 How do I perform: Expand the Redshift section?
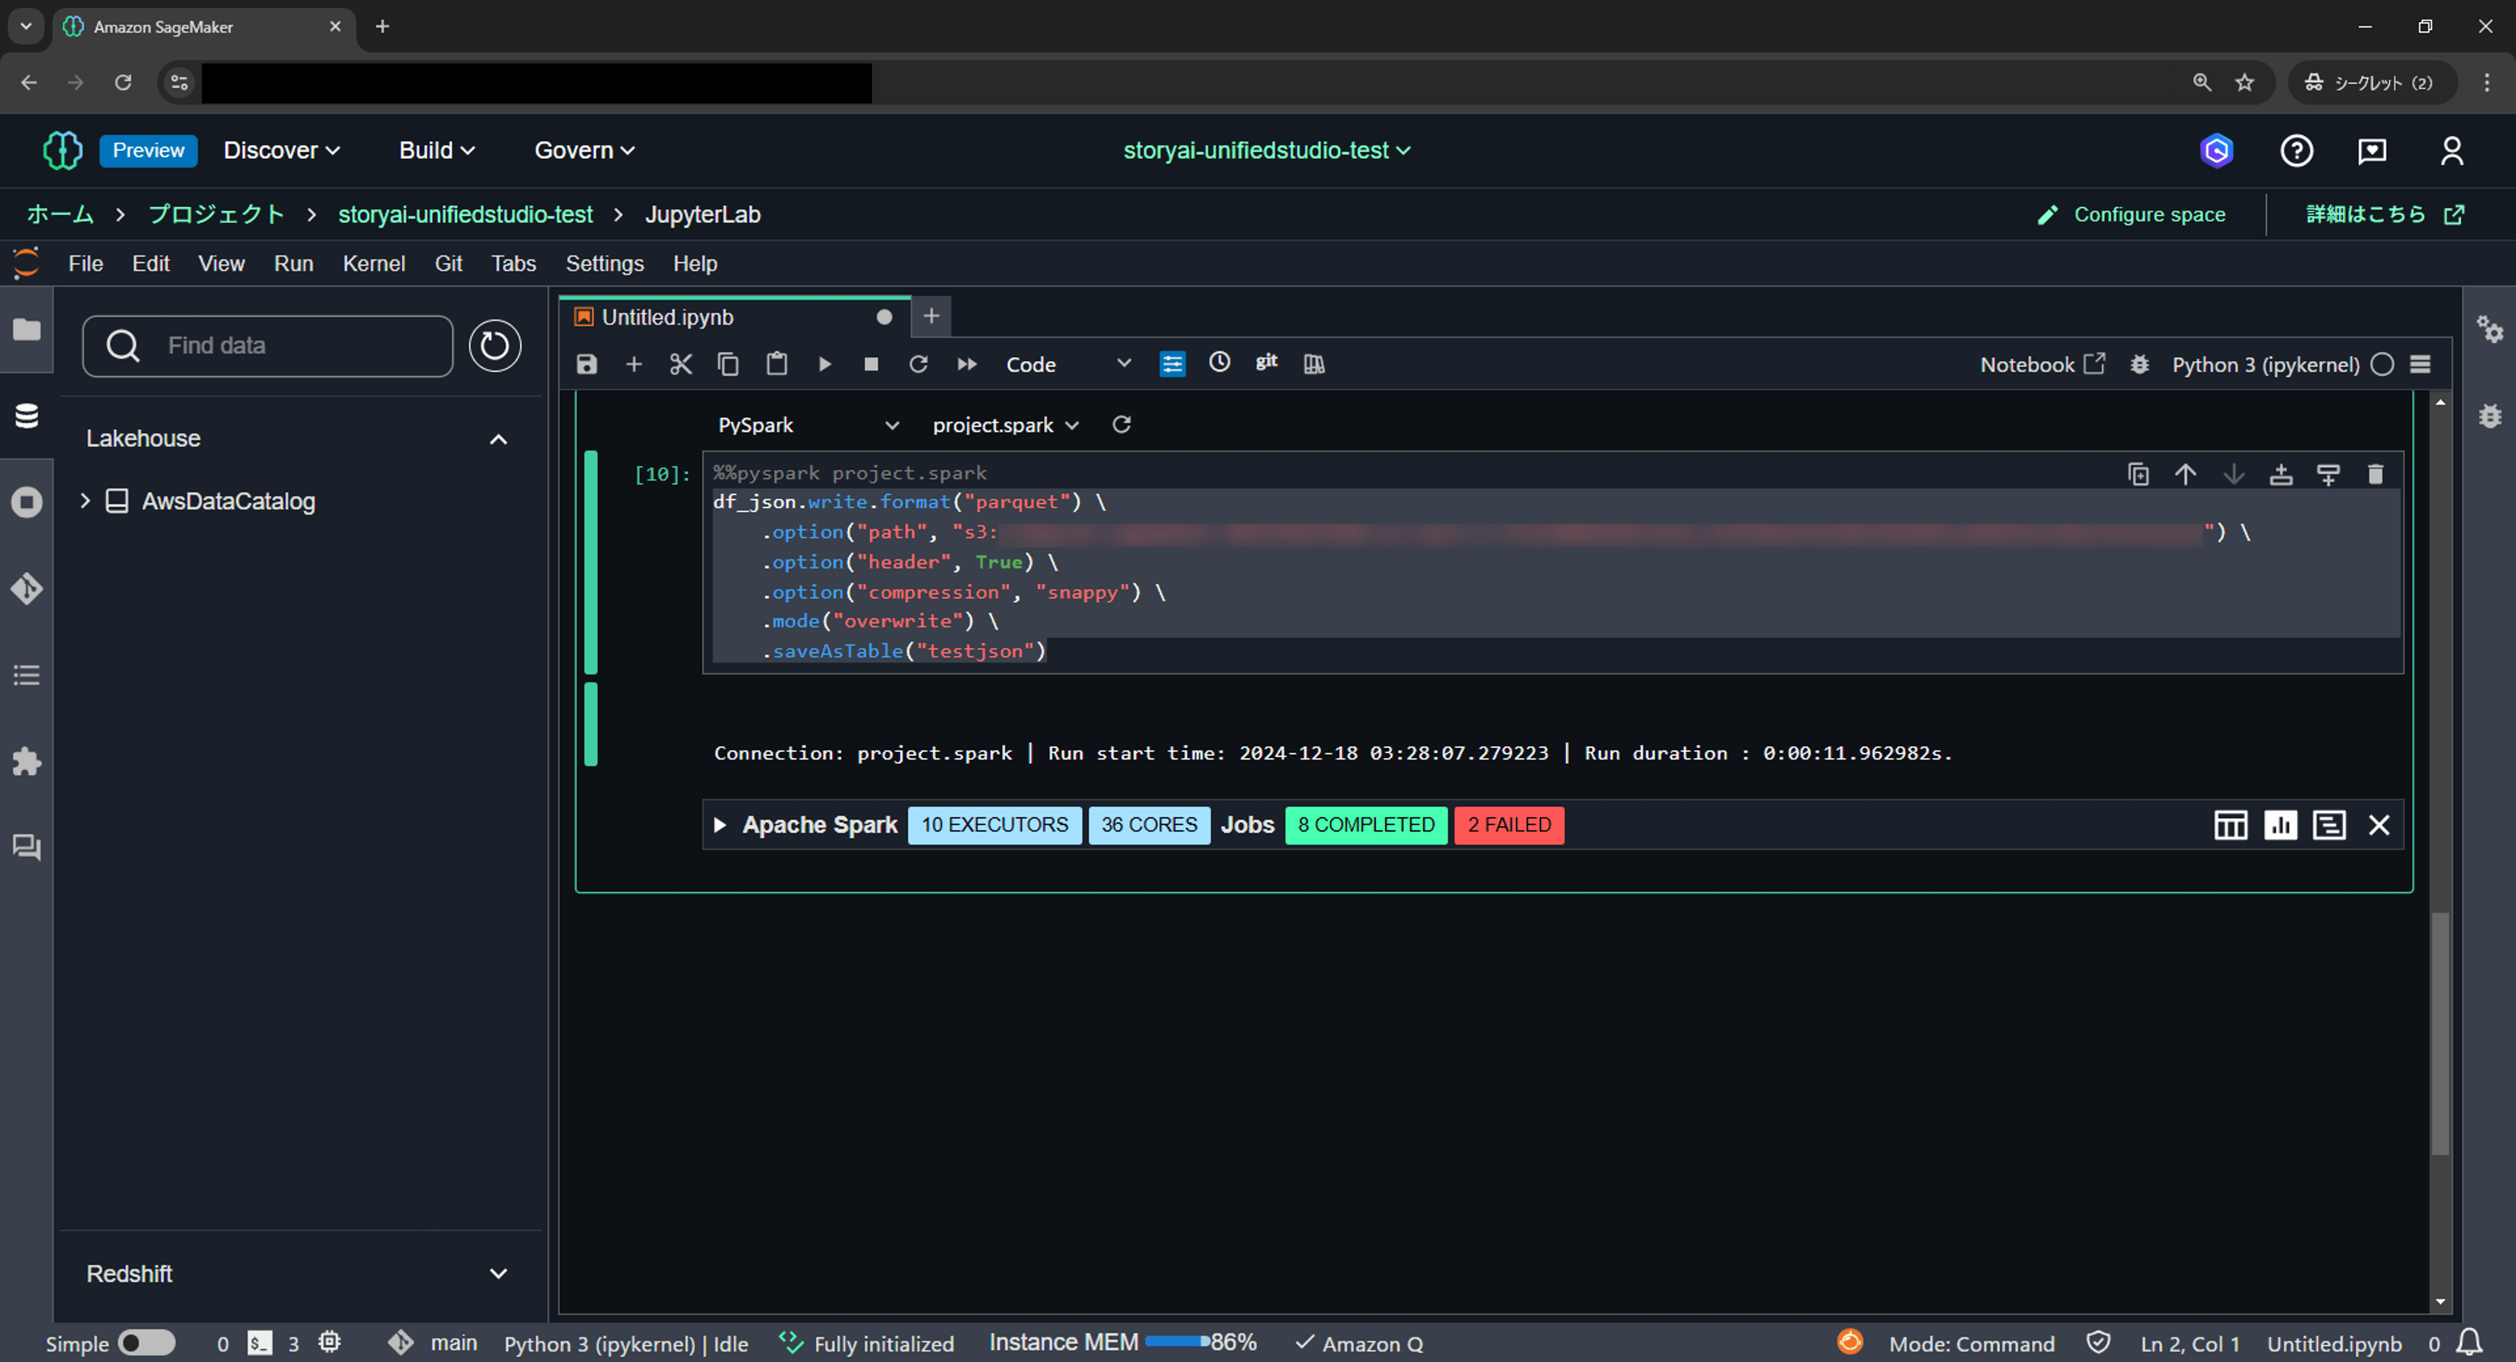click(x=498, y=1273)
